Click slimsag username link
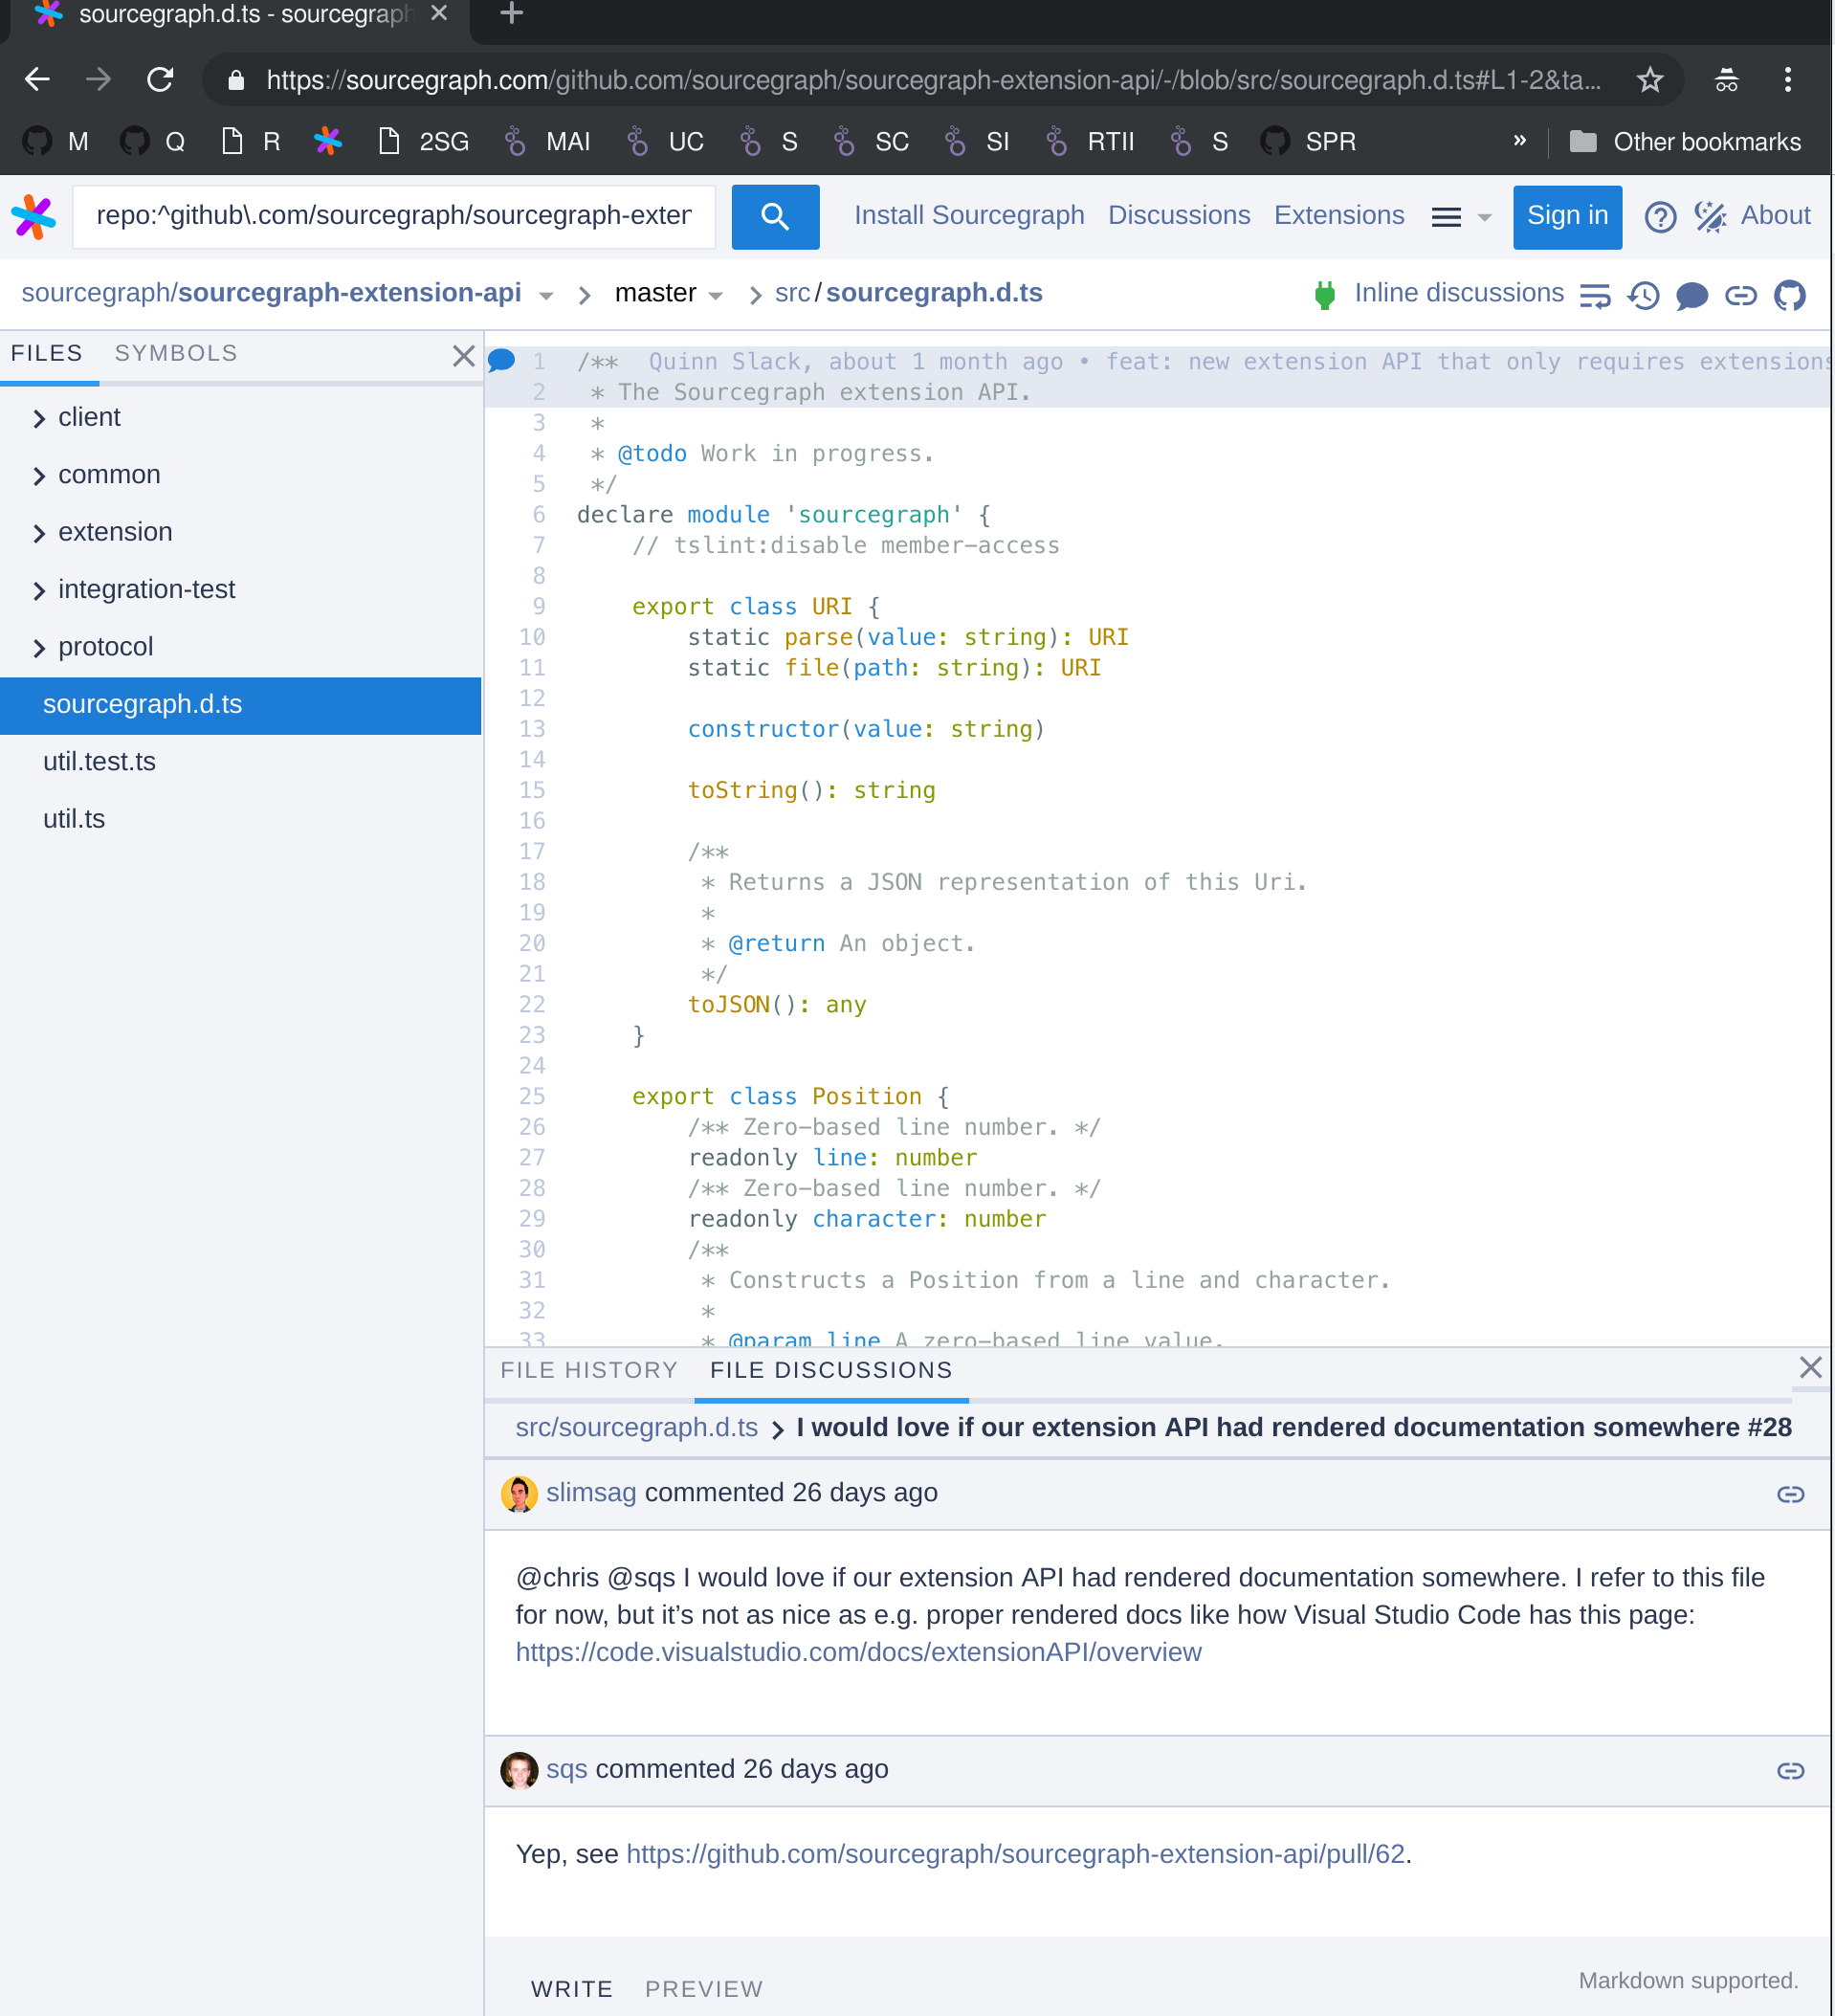The height and width of the screenshot is (2016, 1835). coord(591,1492)
